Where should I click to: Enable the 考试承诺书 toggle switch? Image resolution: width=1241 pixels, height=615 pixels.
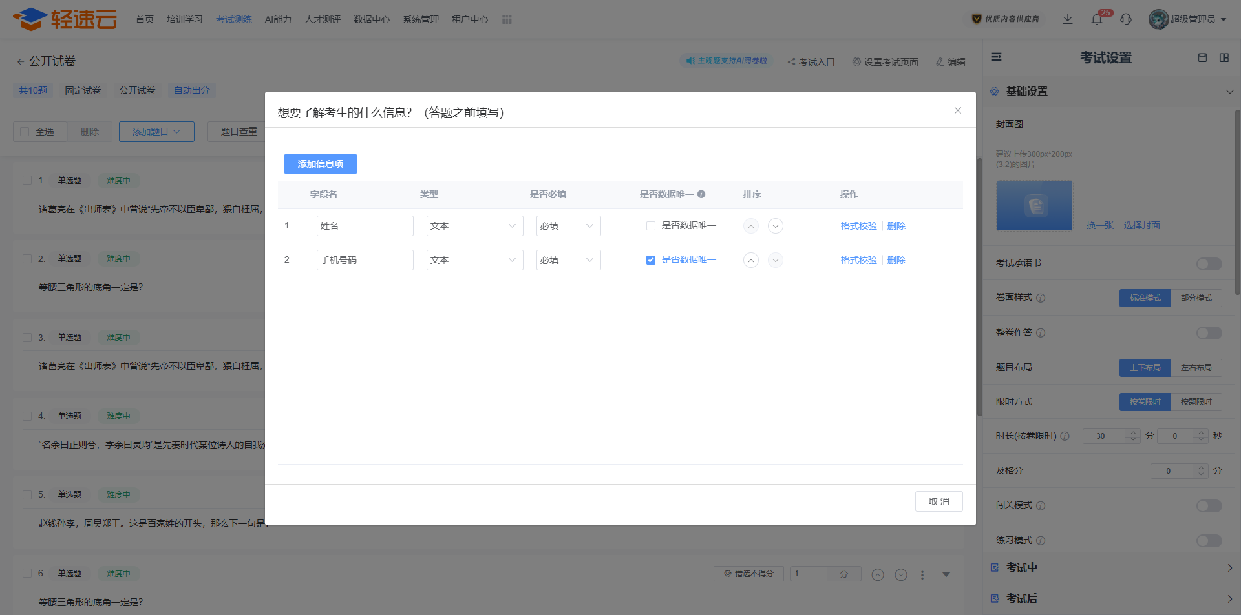tap(1208, 263)
